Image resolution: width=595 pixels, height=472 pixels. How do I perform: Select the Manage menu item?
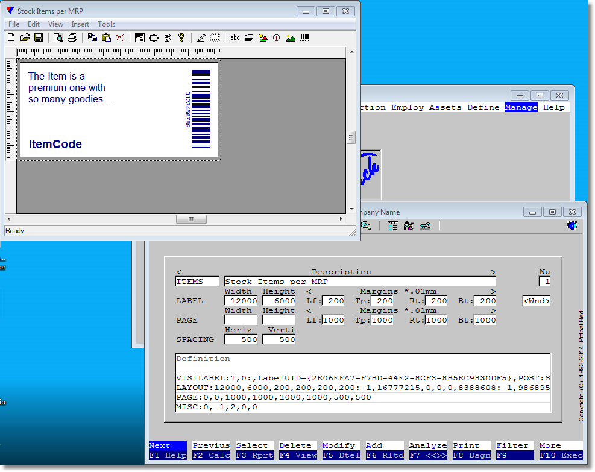click(521, 107)
